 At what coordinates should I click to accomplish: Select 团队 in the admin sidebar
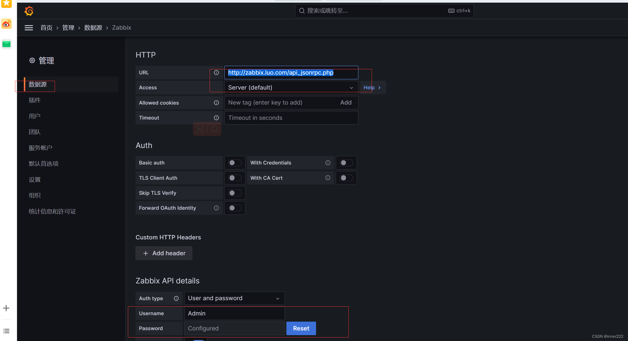tap(34, 132)
